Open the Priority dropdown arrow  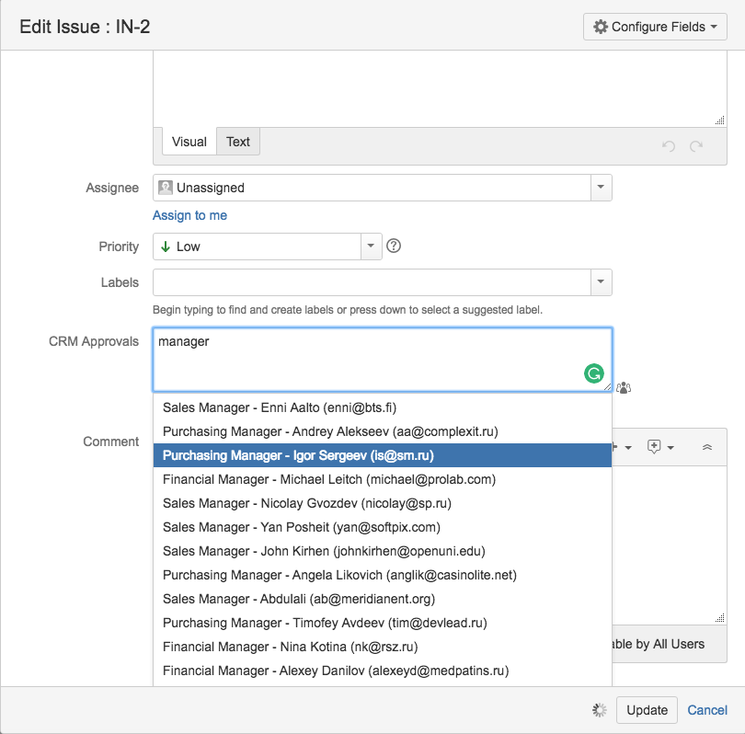tap(370, 246)
